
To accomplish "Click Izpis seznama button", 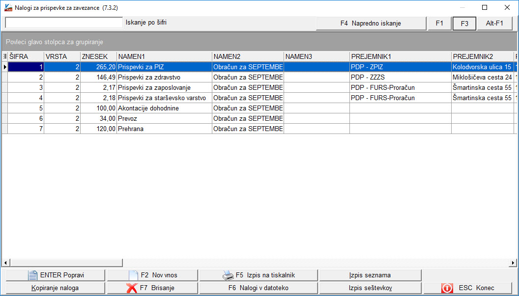I will coord(370,275).
